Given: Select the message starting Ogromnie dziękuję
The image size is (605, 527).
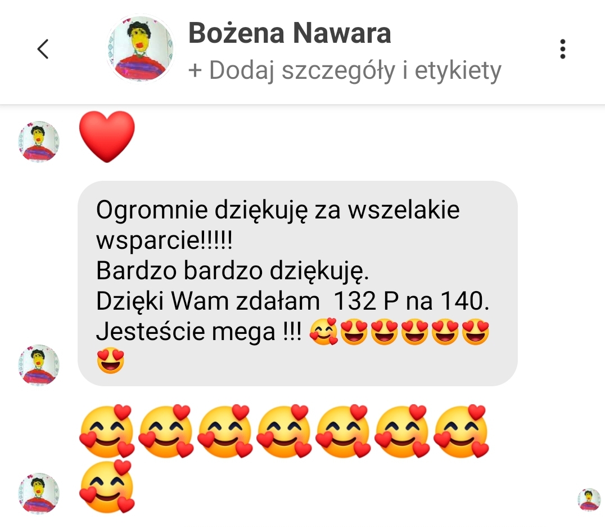Looking at the screenshot, I should coord(297,283).
